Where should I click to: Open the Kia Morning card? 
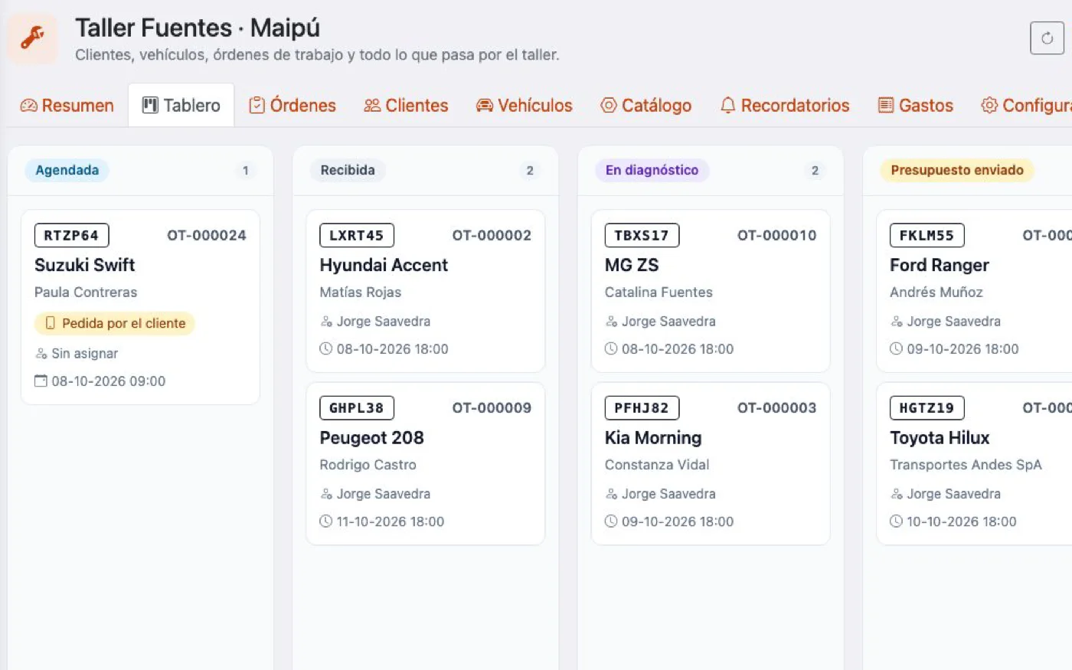[711, 464]
